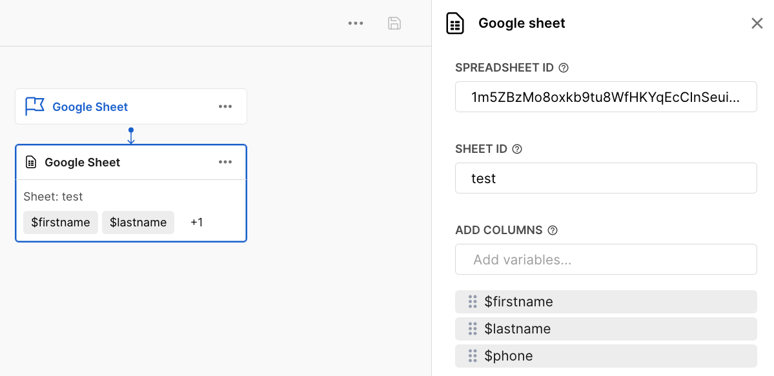Click the Add variables input field
774x376 pixels.
point(606,259)
